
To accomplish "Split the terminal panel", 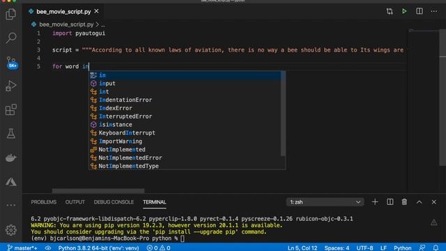I will coord(390,202).
